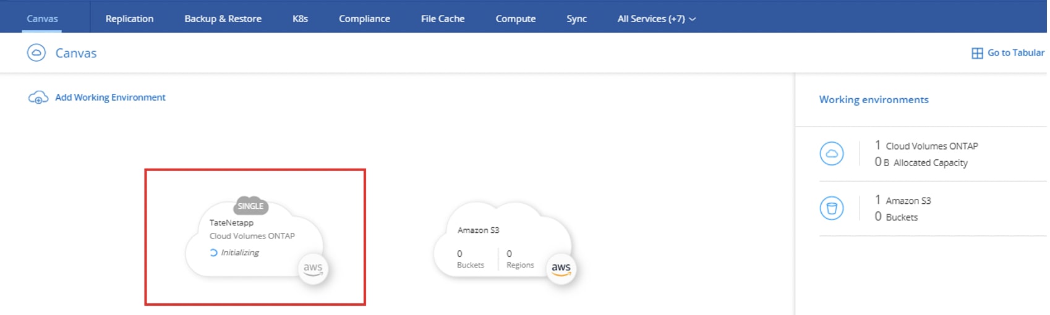Viewport: 1050px width, 315px height.
Task: Open the K8s tab
Action: coord(300,19)
